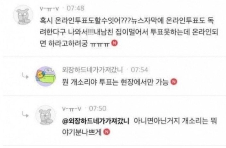Click the 07:50 timestamp

coord(98,109)
